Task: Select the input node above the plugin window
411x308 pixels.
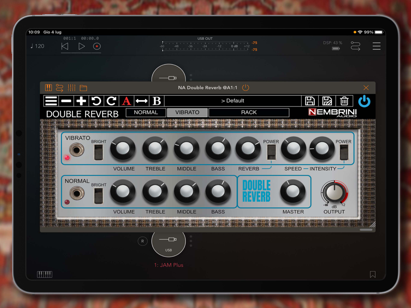Action: [169, 74]
